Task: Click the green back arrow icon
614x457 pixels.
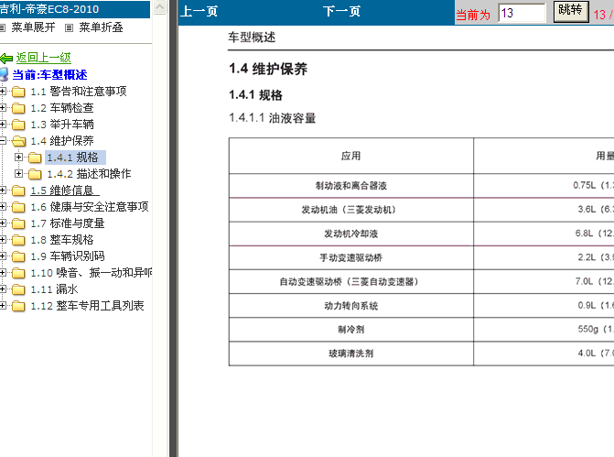Action: point(5,59)
